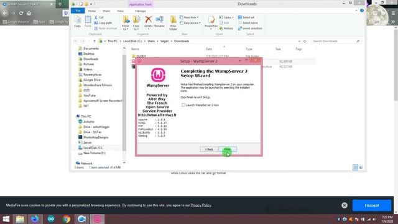The height and width of the screenshot is (224, 398).
Task: Toggle Launch WampServer 2 now checkbox
Action: 183,105
